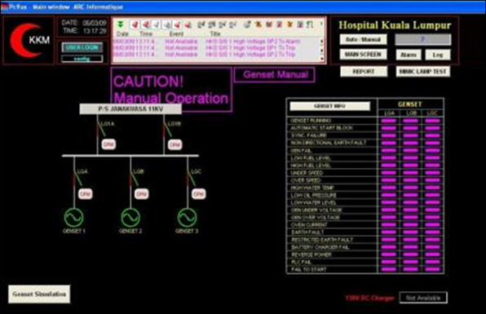Toggle the LGC genset breaker OPN indicator
This screenshot has width=486, height=314.
[x=198, y=194]
